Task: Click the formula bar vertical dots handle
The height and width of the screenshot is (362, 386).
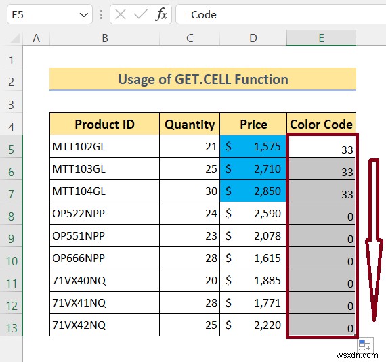Action: point(101,14)
